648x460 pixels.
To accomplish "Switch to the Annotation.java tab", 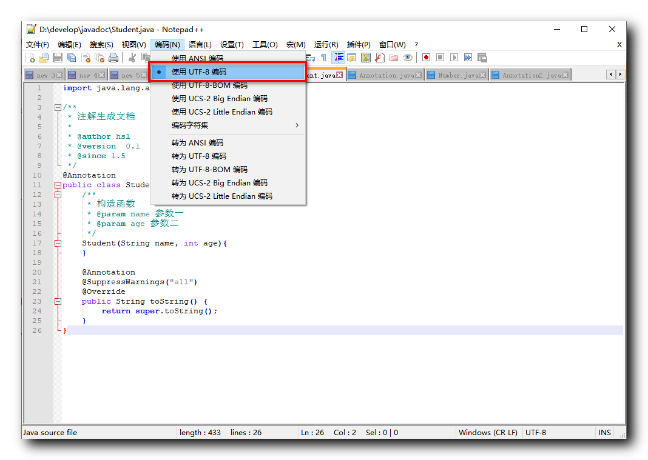I will pyautogui.click(x=385, y=75).
